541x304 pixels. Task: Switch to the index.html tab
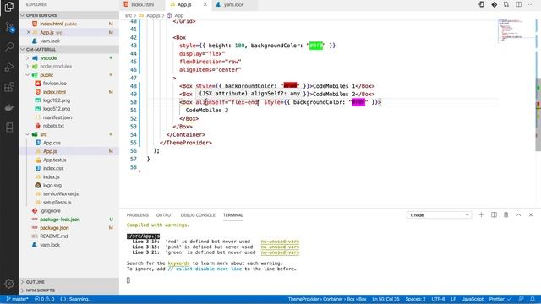143,4
